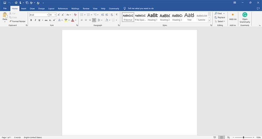Center the paragraph text
This screenshot has width=262, height=139.
pyautogui.click(x=86, y=20)
